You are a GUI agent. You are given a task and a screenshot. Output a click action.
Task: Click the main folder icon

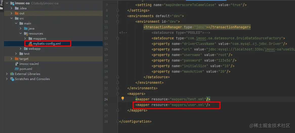tap(21, 23)
